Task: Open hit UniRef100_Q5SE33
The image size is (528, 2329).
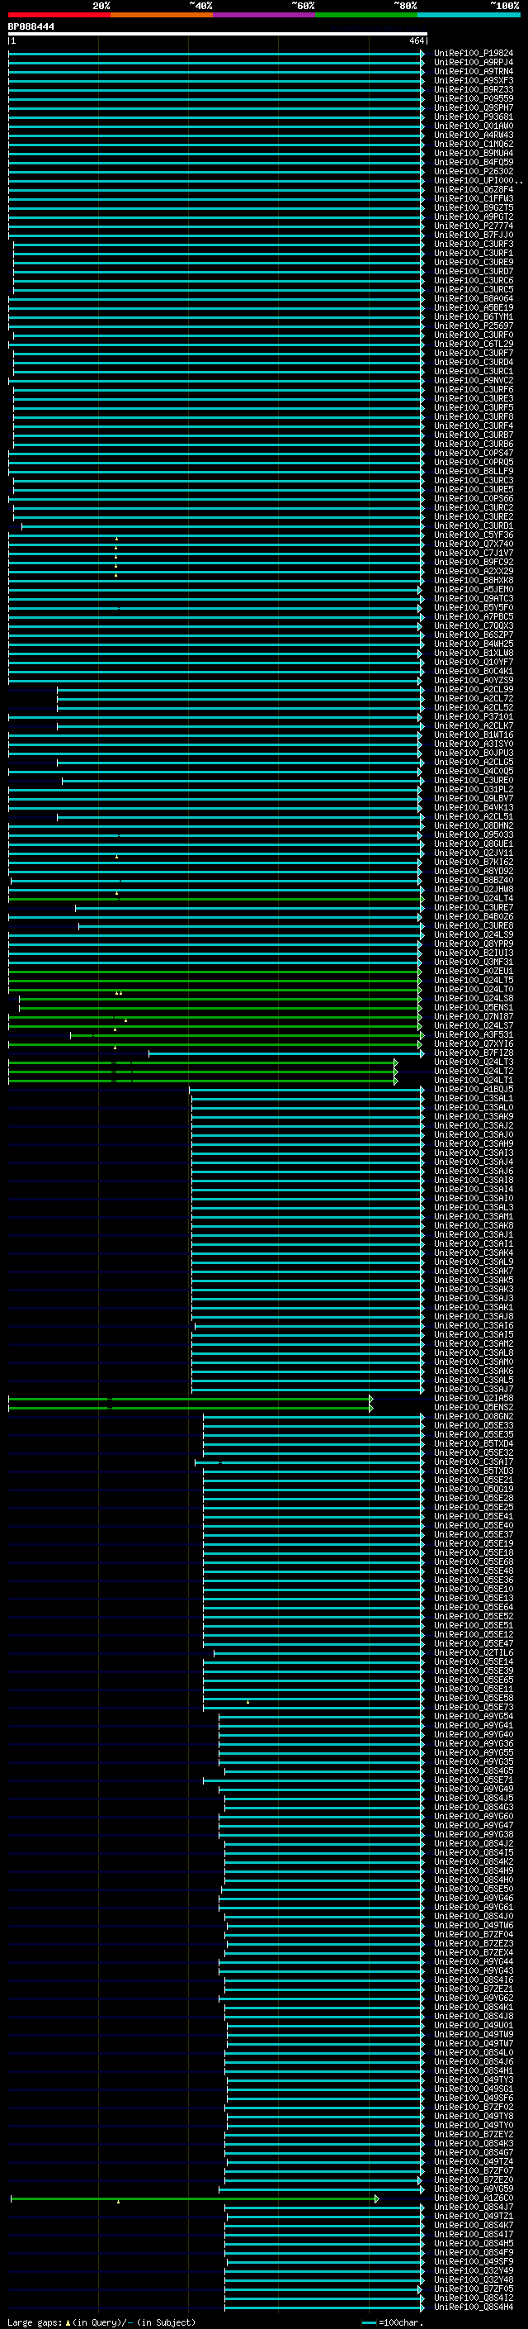Action: (473, 1425)
